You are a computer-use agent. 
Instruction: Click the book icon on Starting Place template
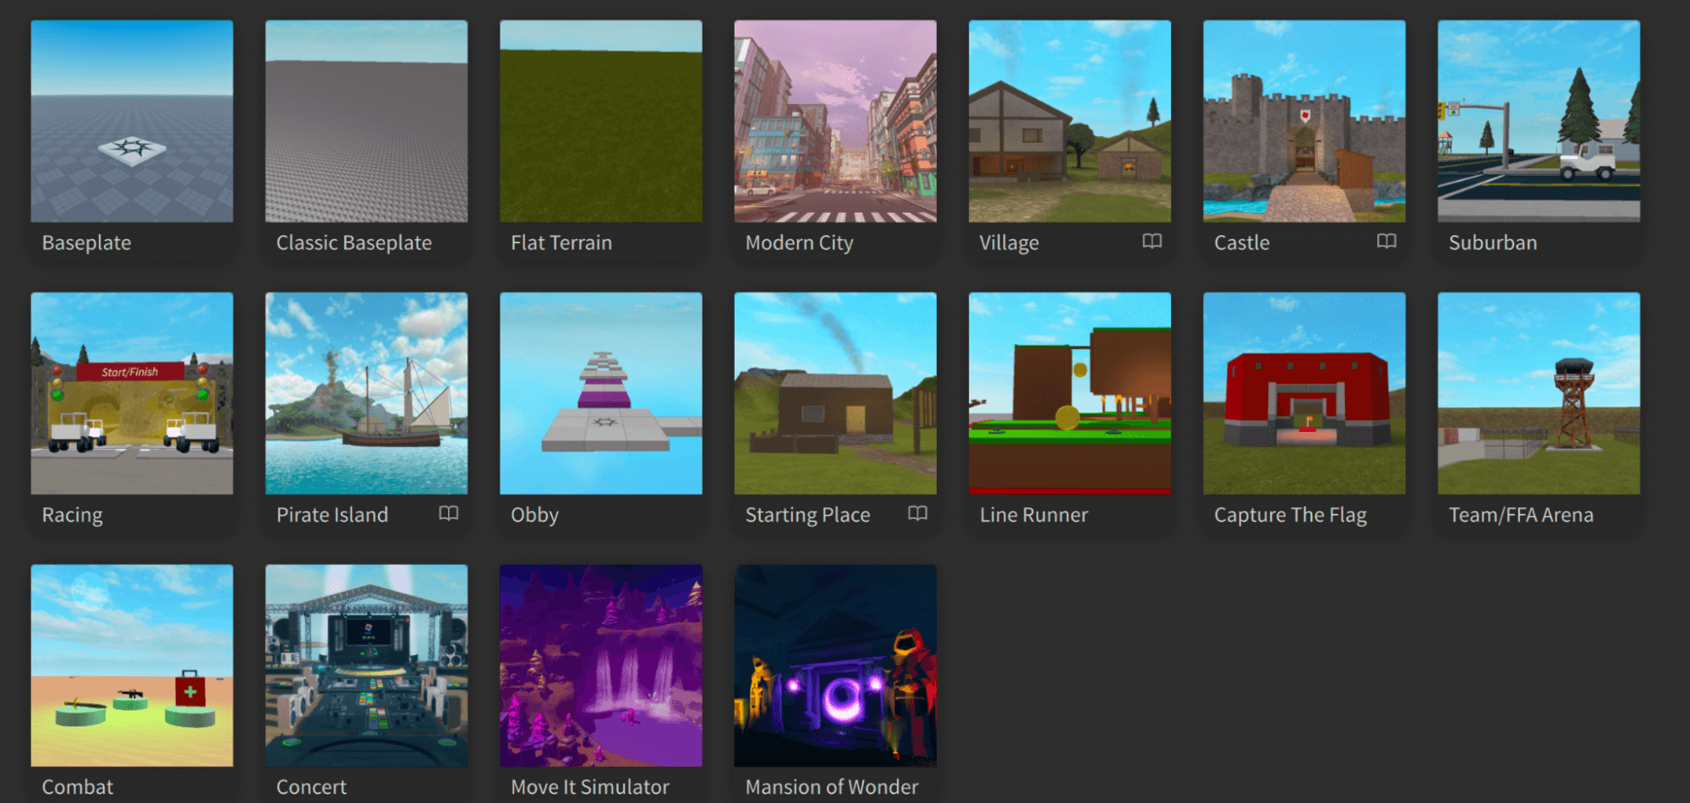pyautogui.click(x=917, y=513)
